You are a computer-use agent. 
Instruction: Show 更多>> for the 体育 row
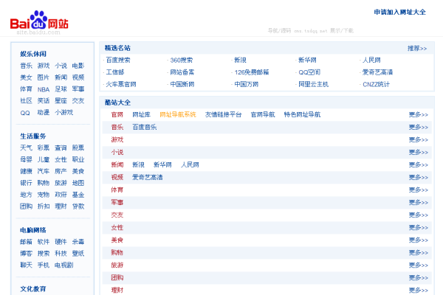[x=418, y=190]
